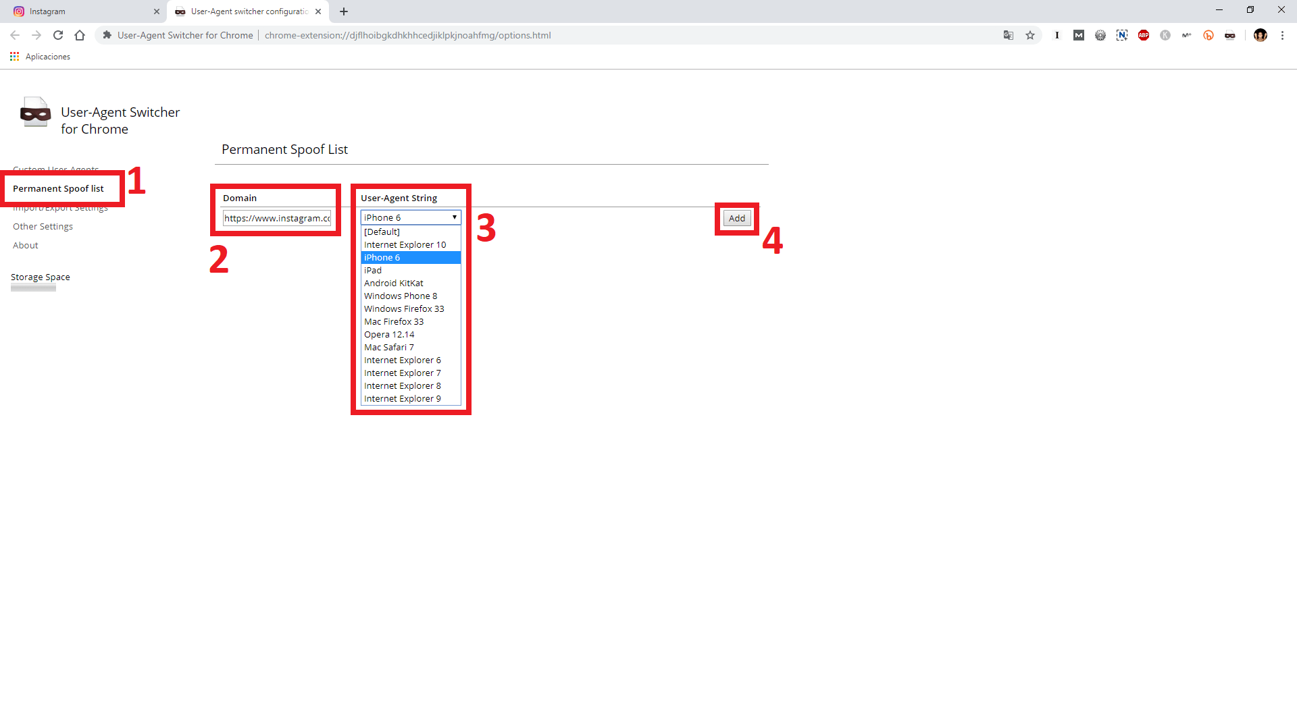The image size is (1297, 702).
Task: Switch to the Instagram tab
Action: click(84, 11)
